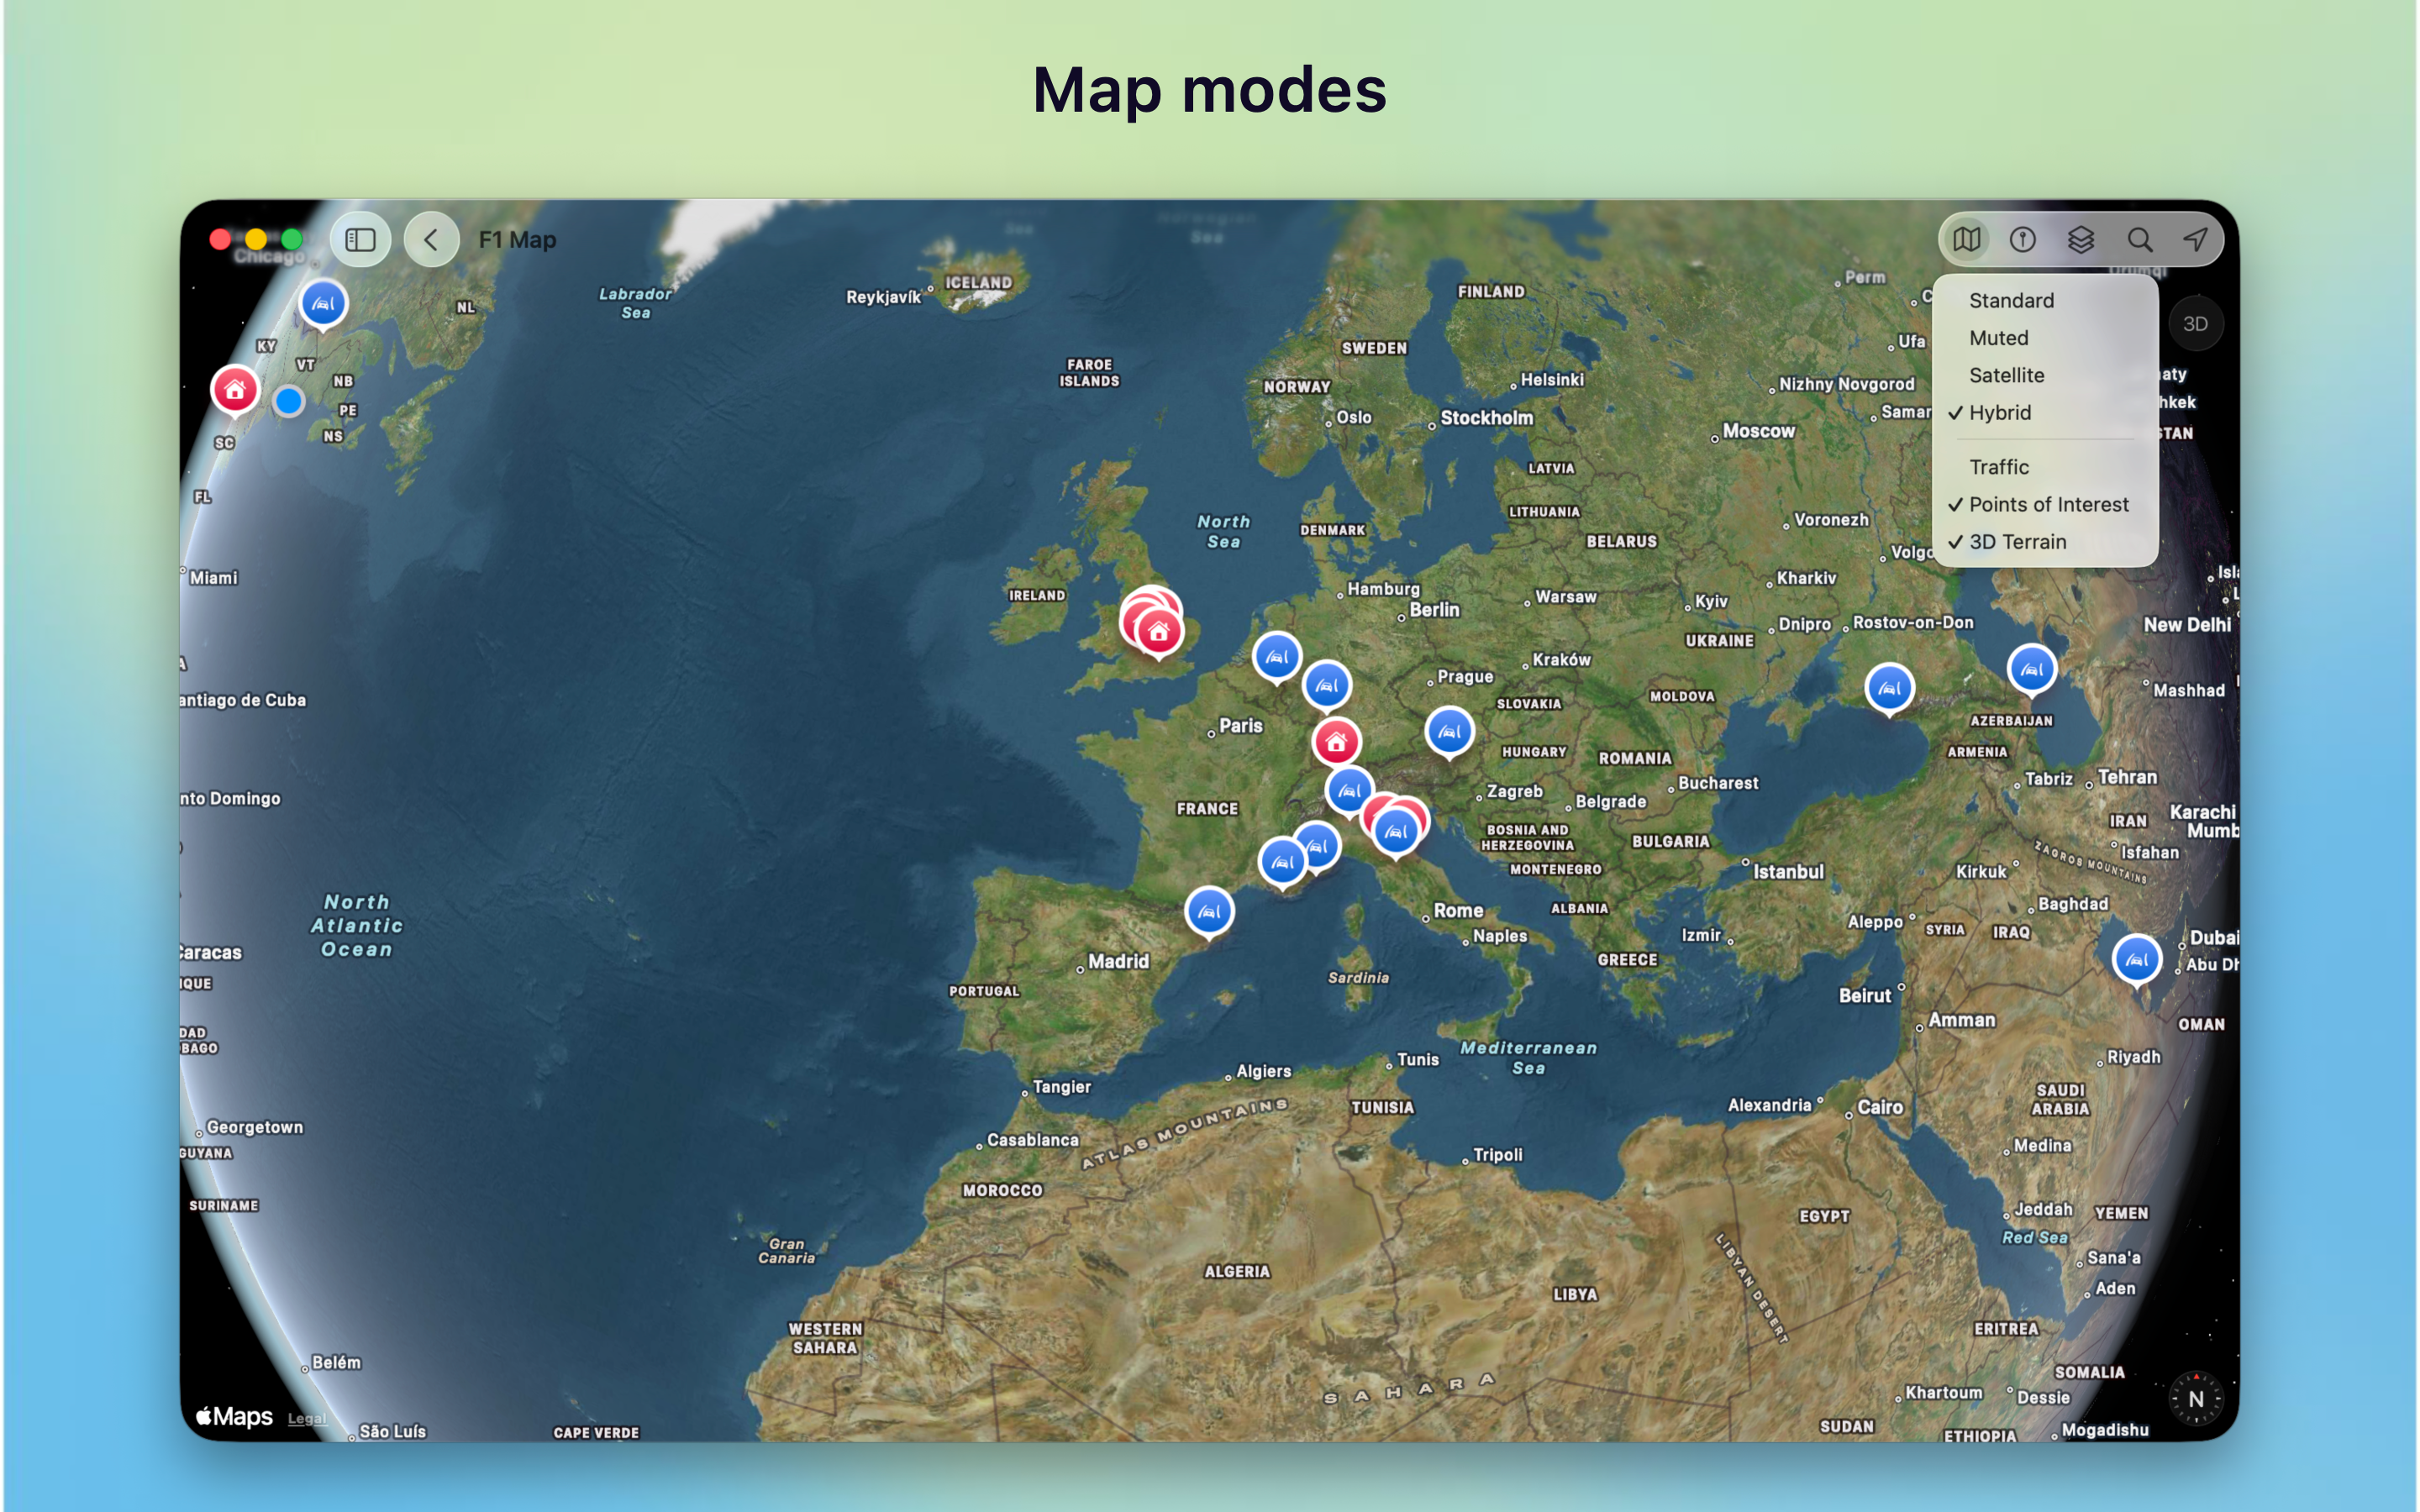
Task: Select circuit pin in northern Italy
Action: [x=1396, y=832]
